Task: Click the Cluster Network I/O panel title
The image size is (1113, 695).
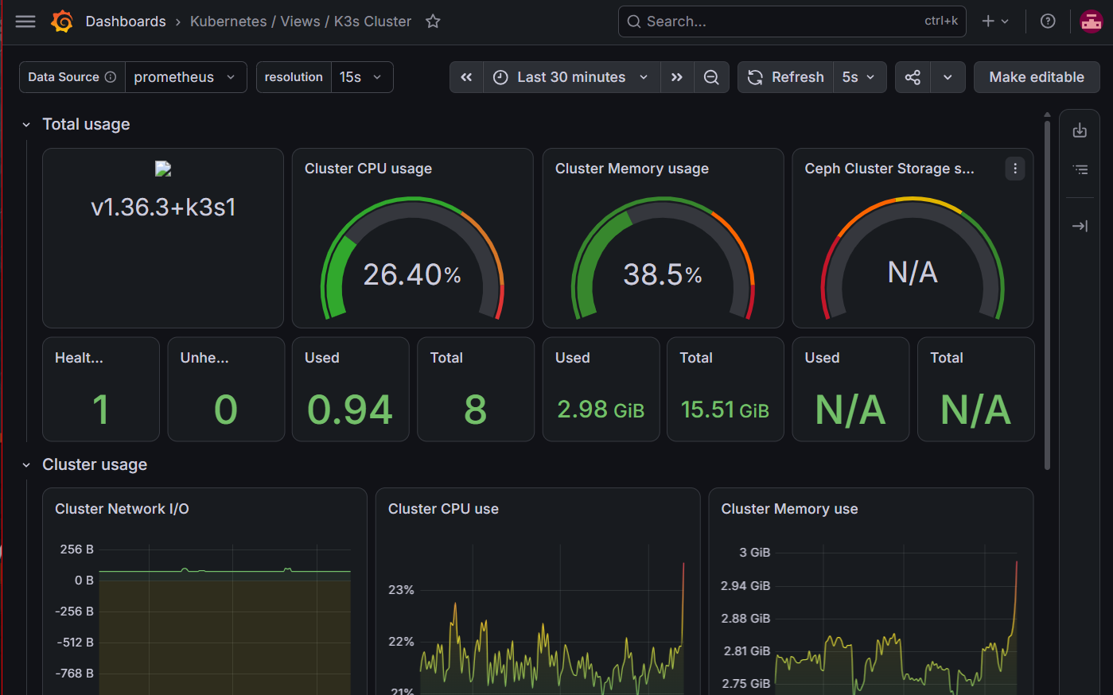Action: 122,509
